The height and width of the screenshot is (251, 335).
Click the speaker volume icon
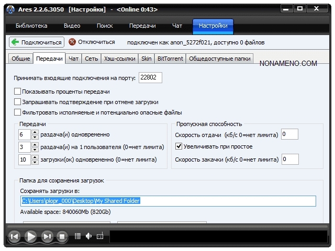[88, 236]
